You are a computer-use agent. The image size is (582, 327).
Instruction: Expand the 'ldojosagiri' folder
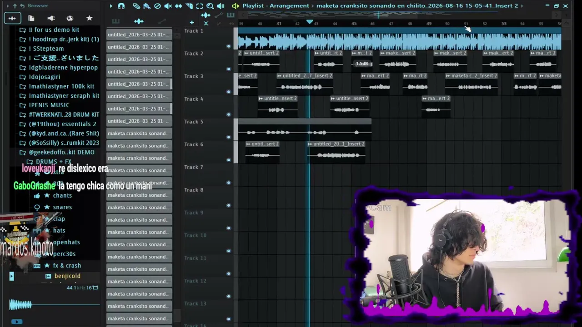click(x=41, y=77)
